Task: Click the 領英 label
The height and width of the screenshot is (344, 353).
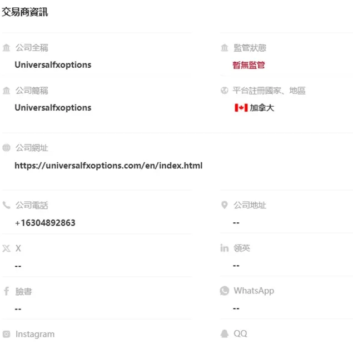Action: 242,248
